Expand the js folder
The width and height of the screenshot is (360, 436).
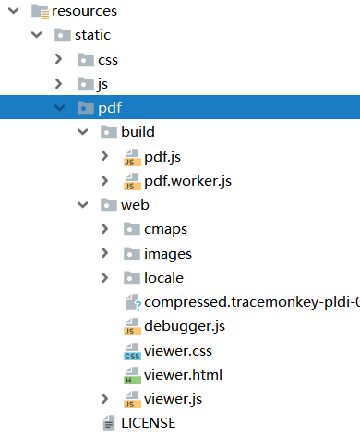[58, 83]
